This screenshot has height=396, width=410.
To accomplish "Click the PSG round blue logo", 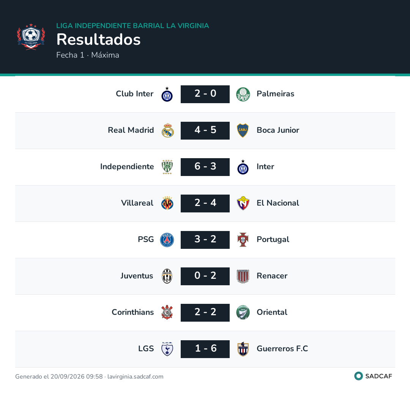I will 167,240.
